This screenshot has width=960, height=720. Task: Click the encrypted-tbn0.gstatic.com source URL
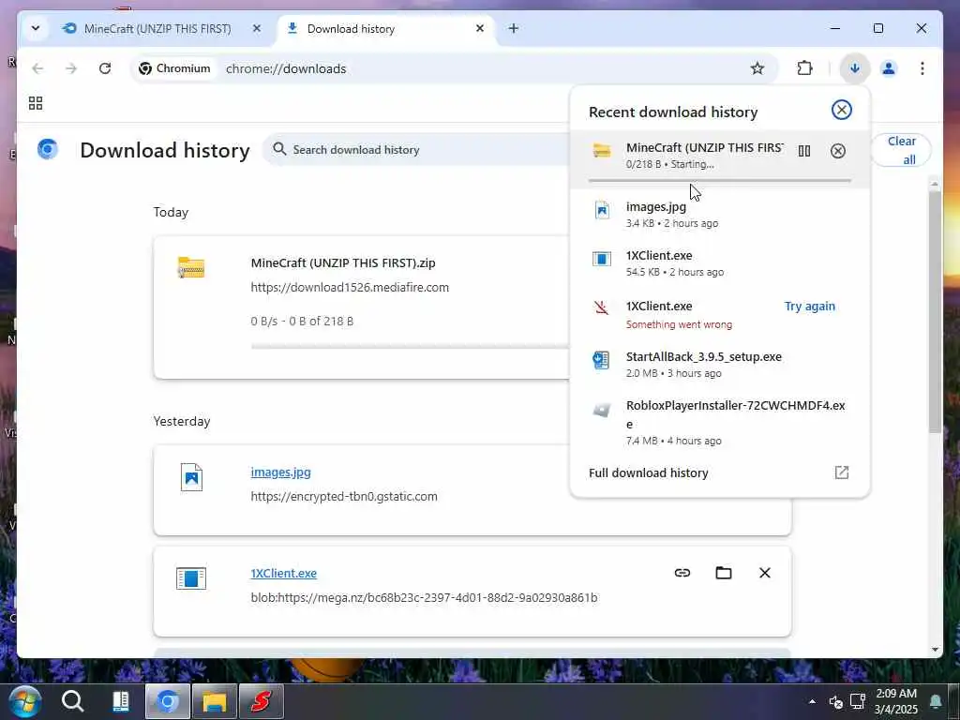point(344,496)
